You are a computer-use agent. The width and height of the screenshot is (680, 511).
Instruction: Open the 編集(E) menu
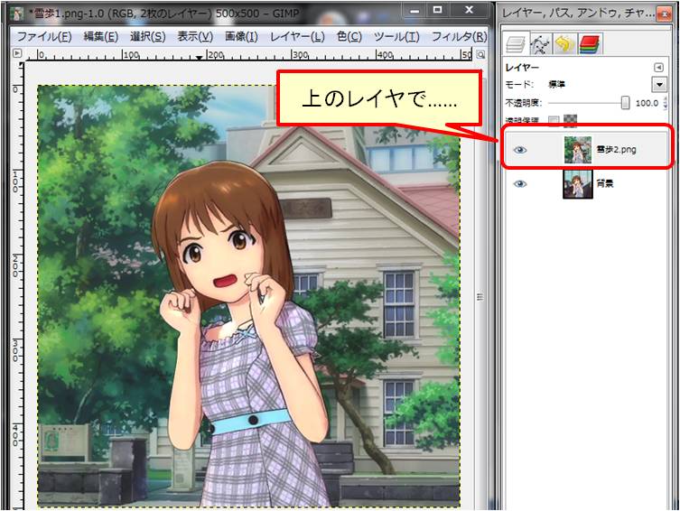tap(100, 37)
